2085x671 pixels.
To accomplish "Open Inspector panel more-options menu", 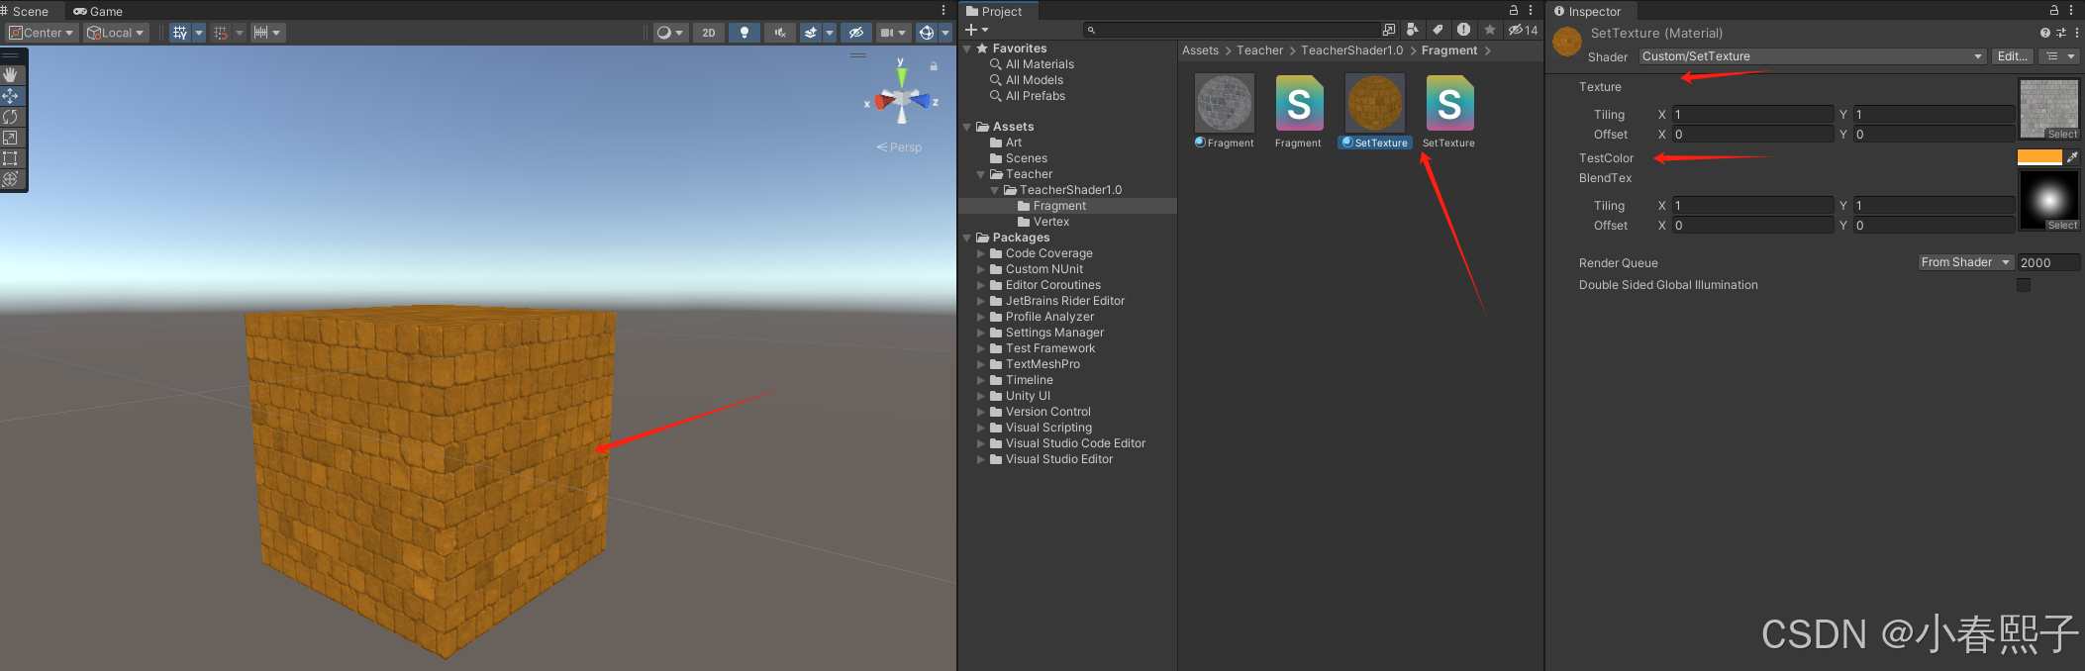I will [2071, 11].
